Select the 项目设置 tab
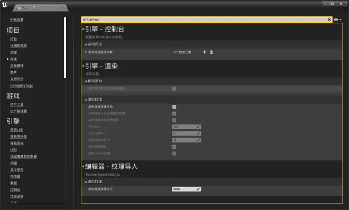This screenshot has width=349, height=210. click(40, 8)
